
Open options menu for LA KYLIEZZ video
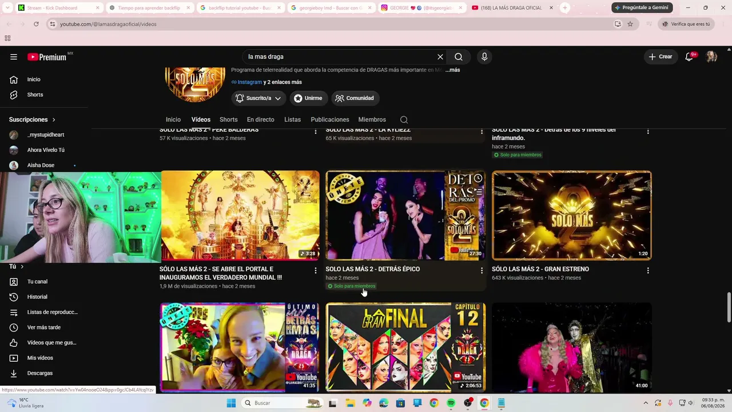pyautogui.click(x=482, y=132)
